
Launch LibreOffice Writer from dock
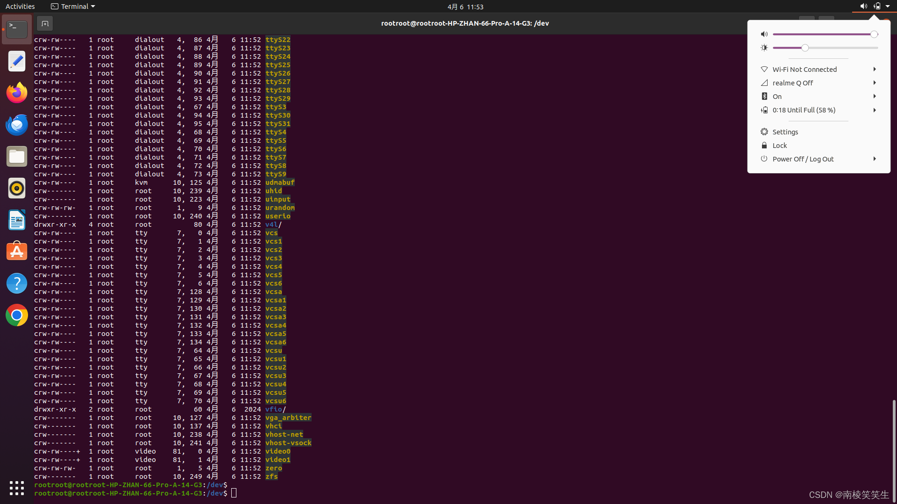coord(17,220)
